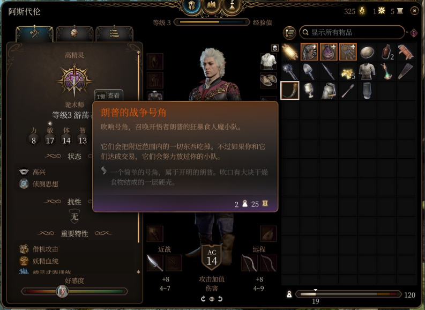Expand the character sheet's downward scroll arrow
Viewport: 425px width, 310px height.
(138, 271)
